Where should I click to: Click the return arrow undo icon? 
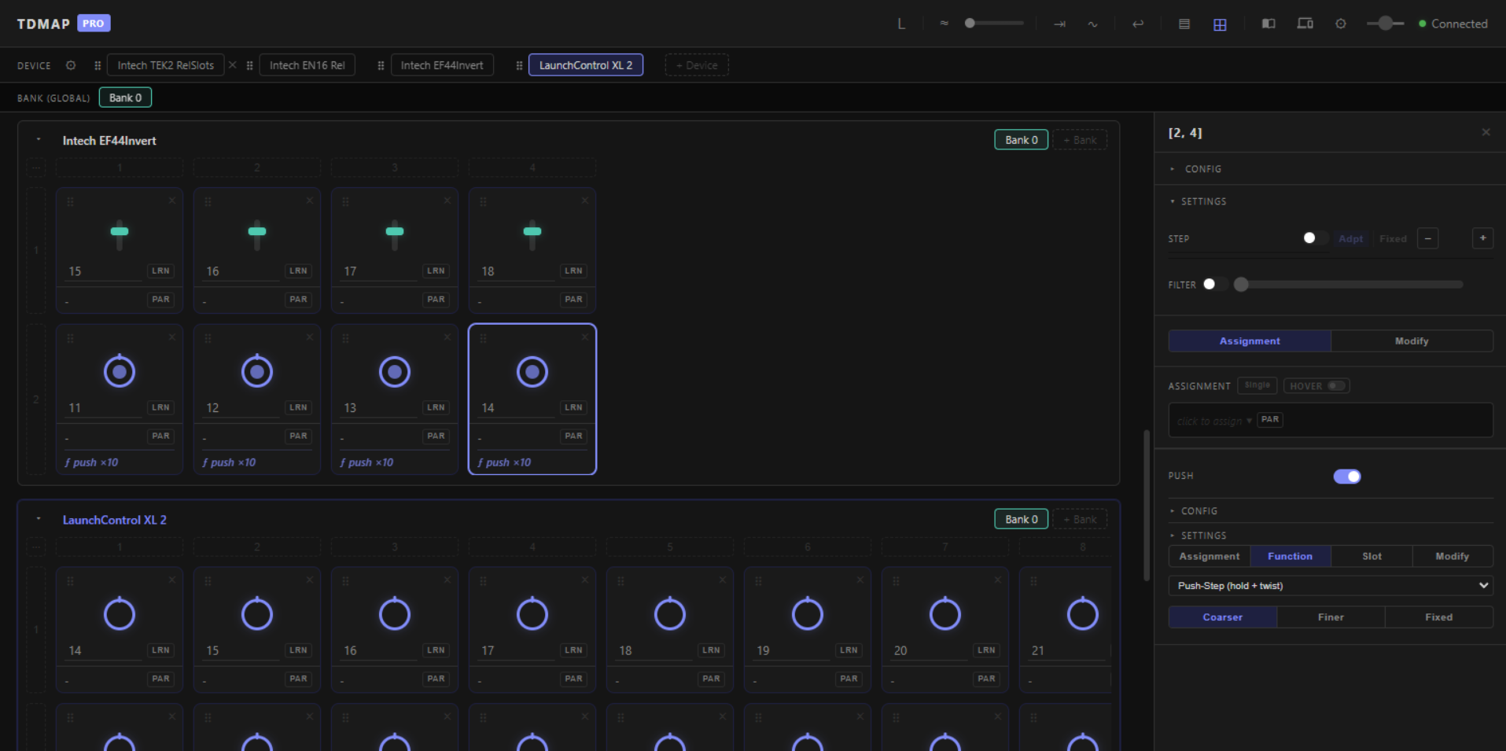(x=1137, y=24)
